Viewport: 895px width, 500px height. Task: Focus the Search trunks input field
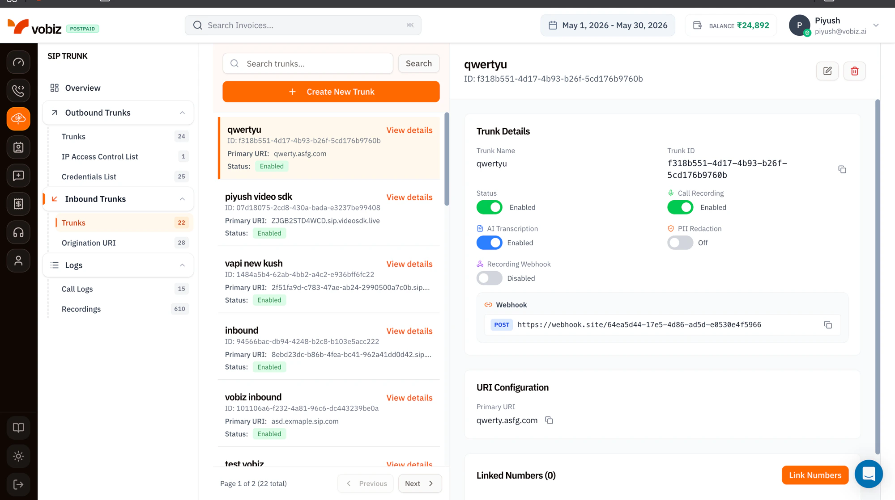(x=307, y=63)
